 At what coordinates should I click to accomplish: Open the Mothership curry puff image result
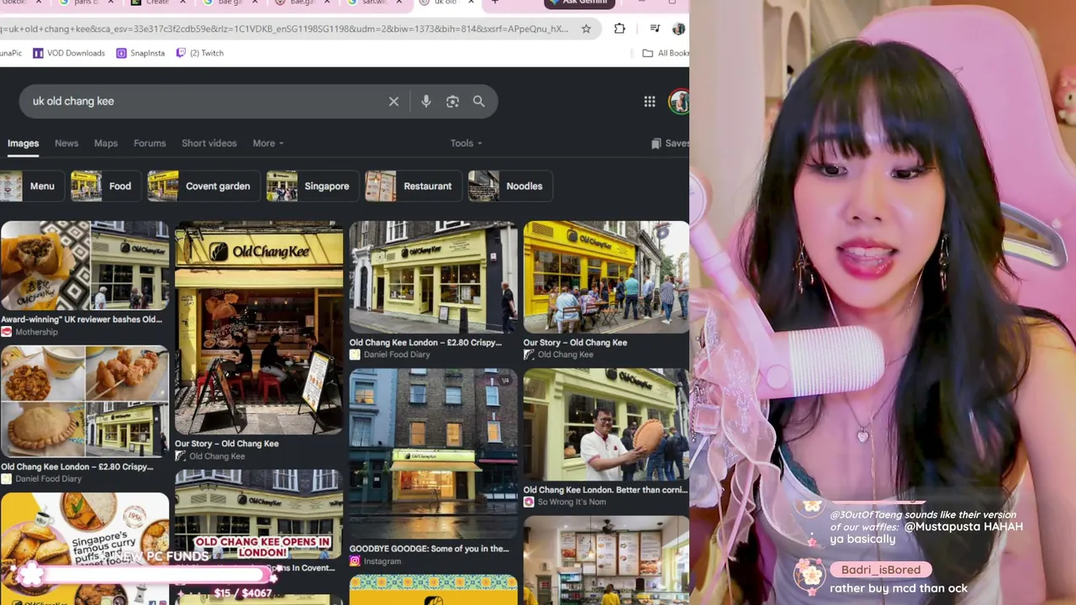click(84, 266)
